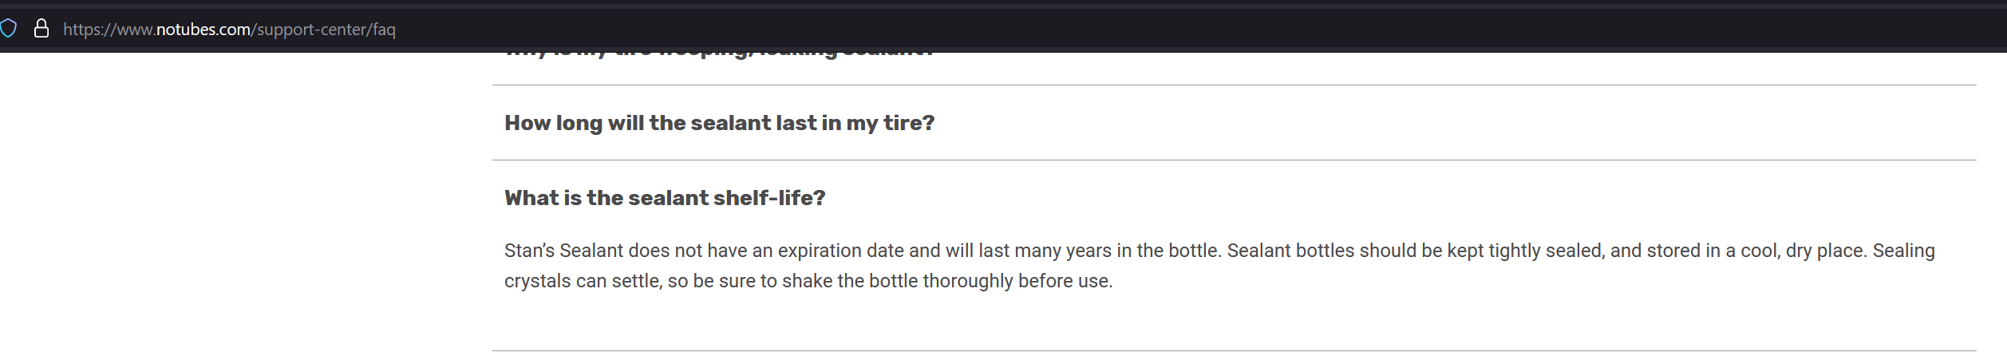Expand "How long will the sealant last" question
The image size is (2007, 352).
[719, 123]
